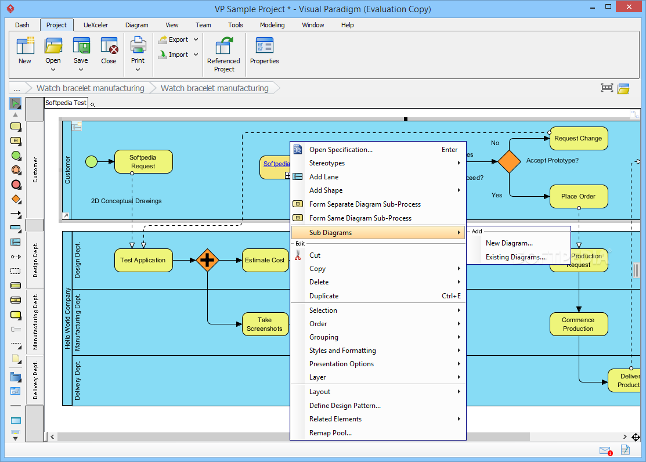
Task: Click the fit-to-window icon beside breadcrumb
Action: click(607, 88)
